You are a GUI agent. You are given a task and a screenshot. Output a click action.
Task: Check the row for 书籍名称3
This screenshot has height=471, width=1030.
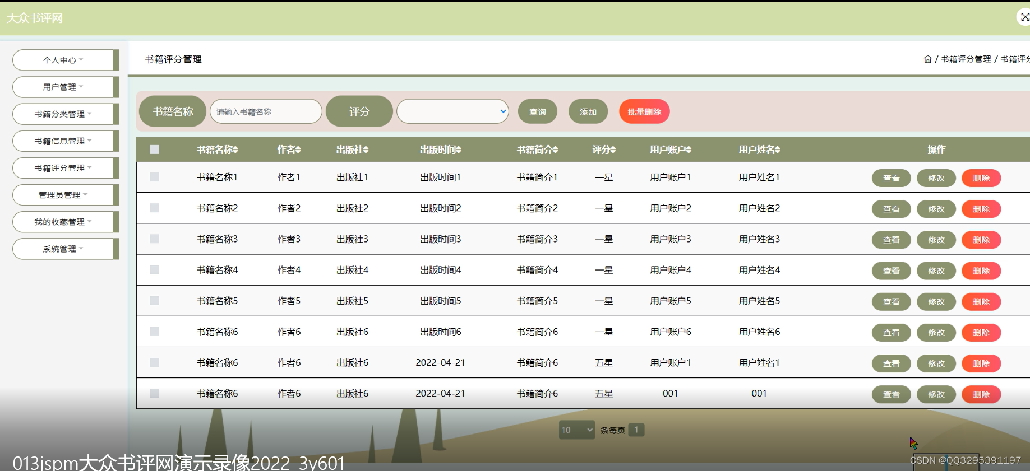155,239
